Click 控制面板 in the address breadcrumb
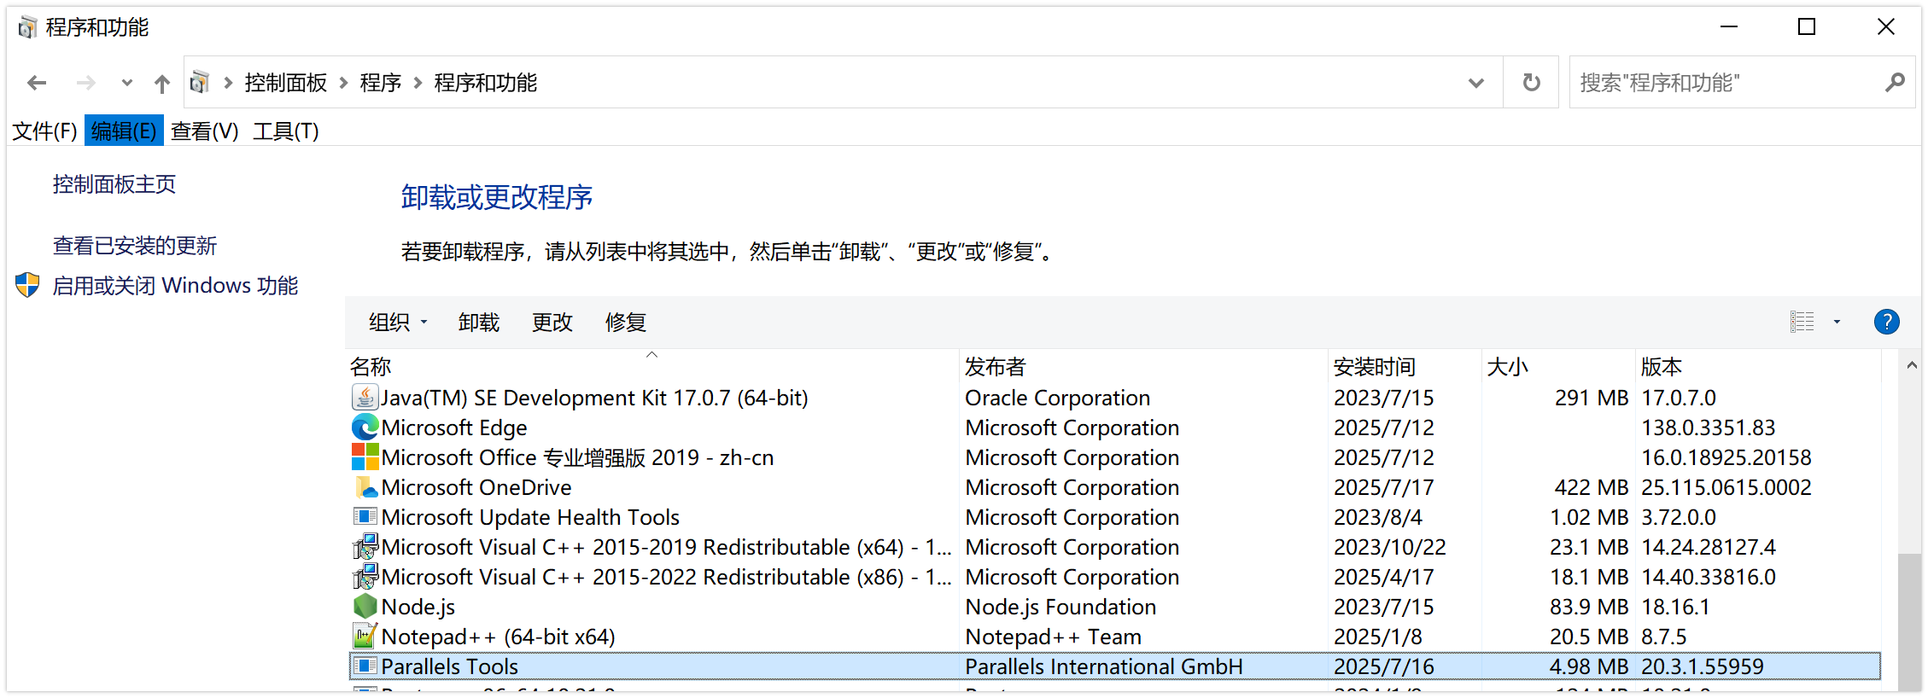The width and height of the screenshot is (1928, 698). pos(286,83)
